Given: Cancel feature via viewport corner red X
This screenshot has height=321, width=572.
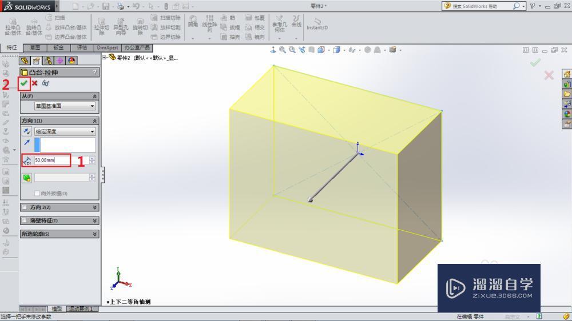Looking at the screenshot, I should [x=549, y=75].
